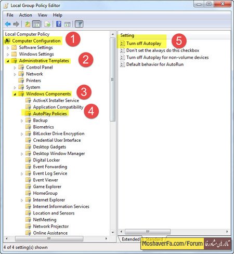The width and height of the screenshot is (234, 254).
Task: Select the Turn off Autoplay setting
Action: click(x=144, y=44)
